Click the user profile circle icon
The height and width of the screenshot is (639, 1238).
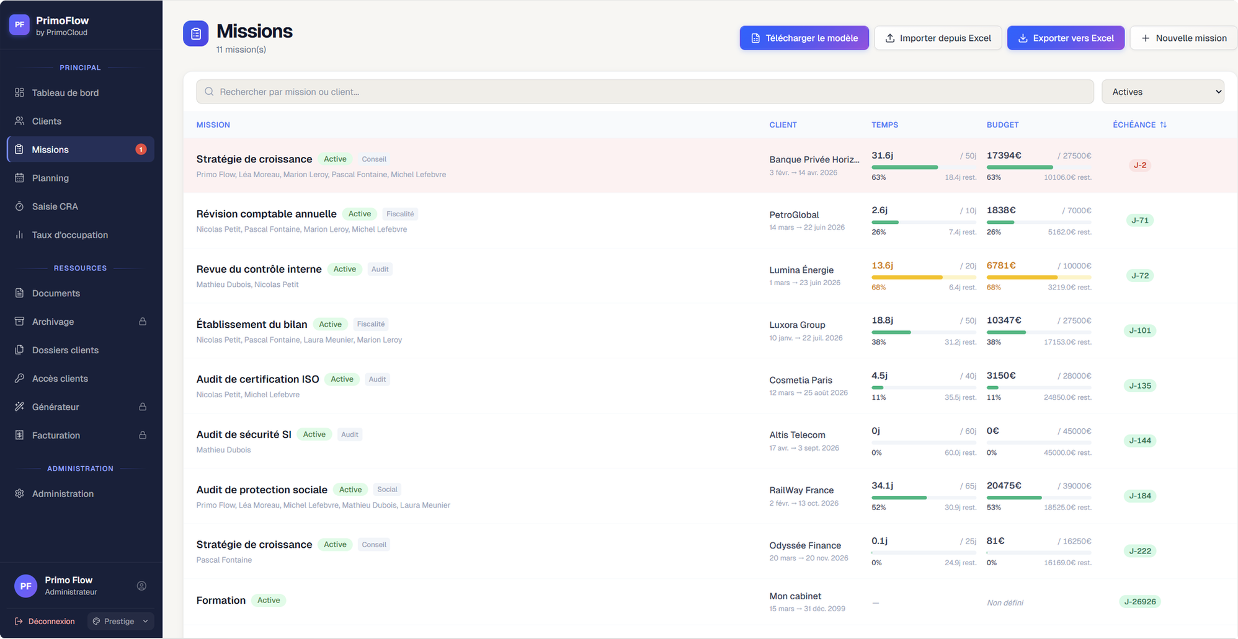coord(141,586)
